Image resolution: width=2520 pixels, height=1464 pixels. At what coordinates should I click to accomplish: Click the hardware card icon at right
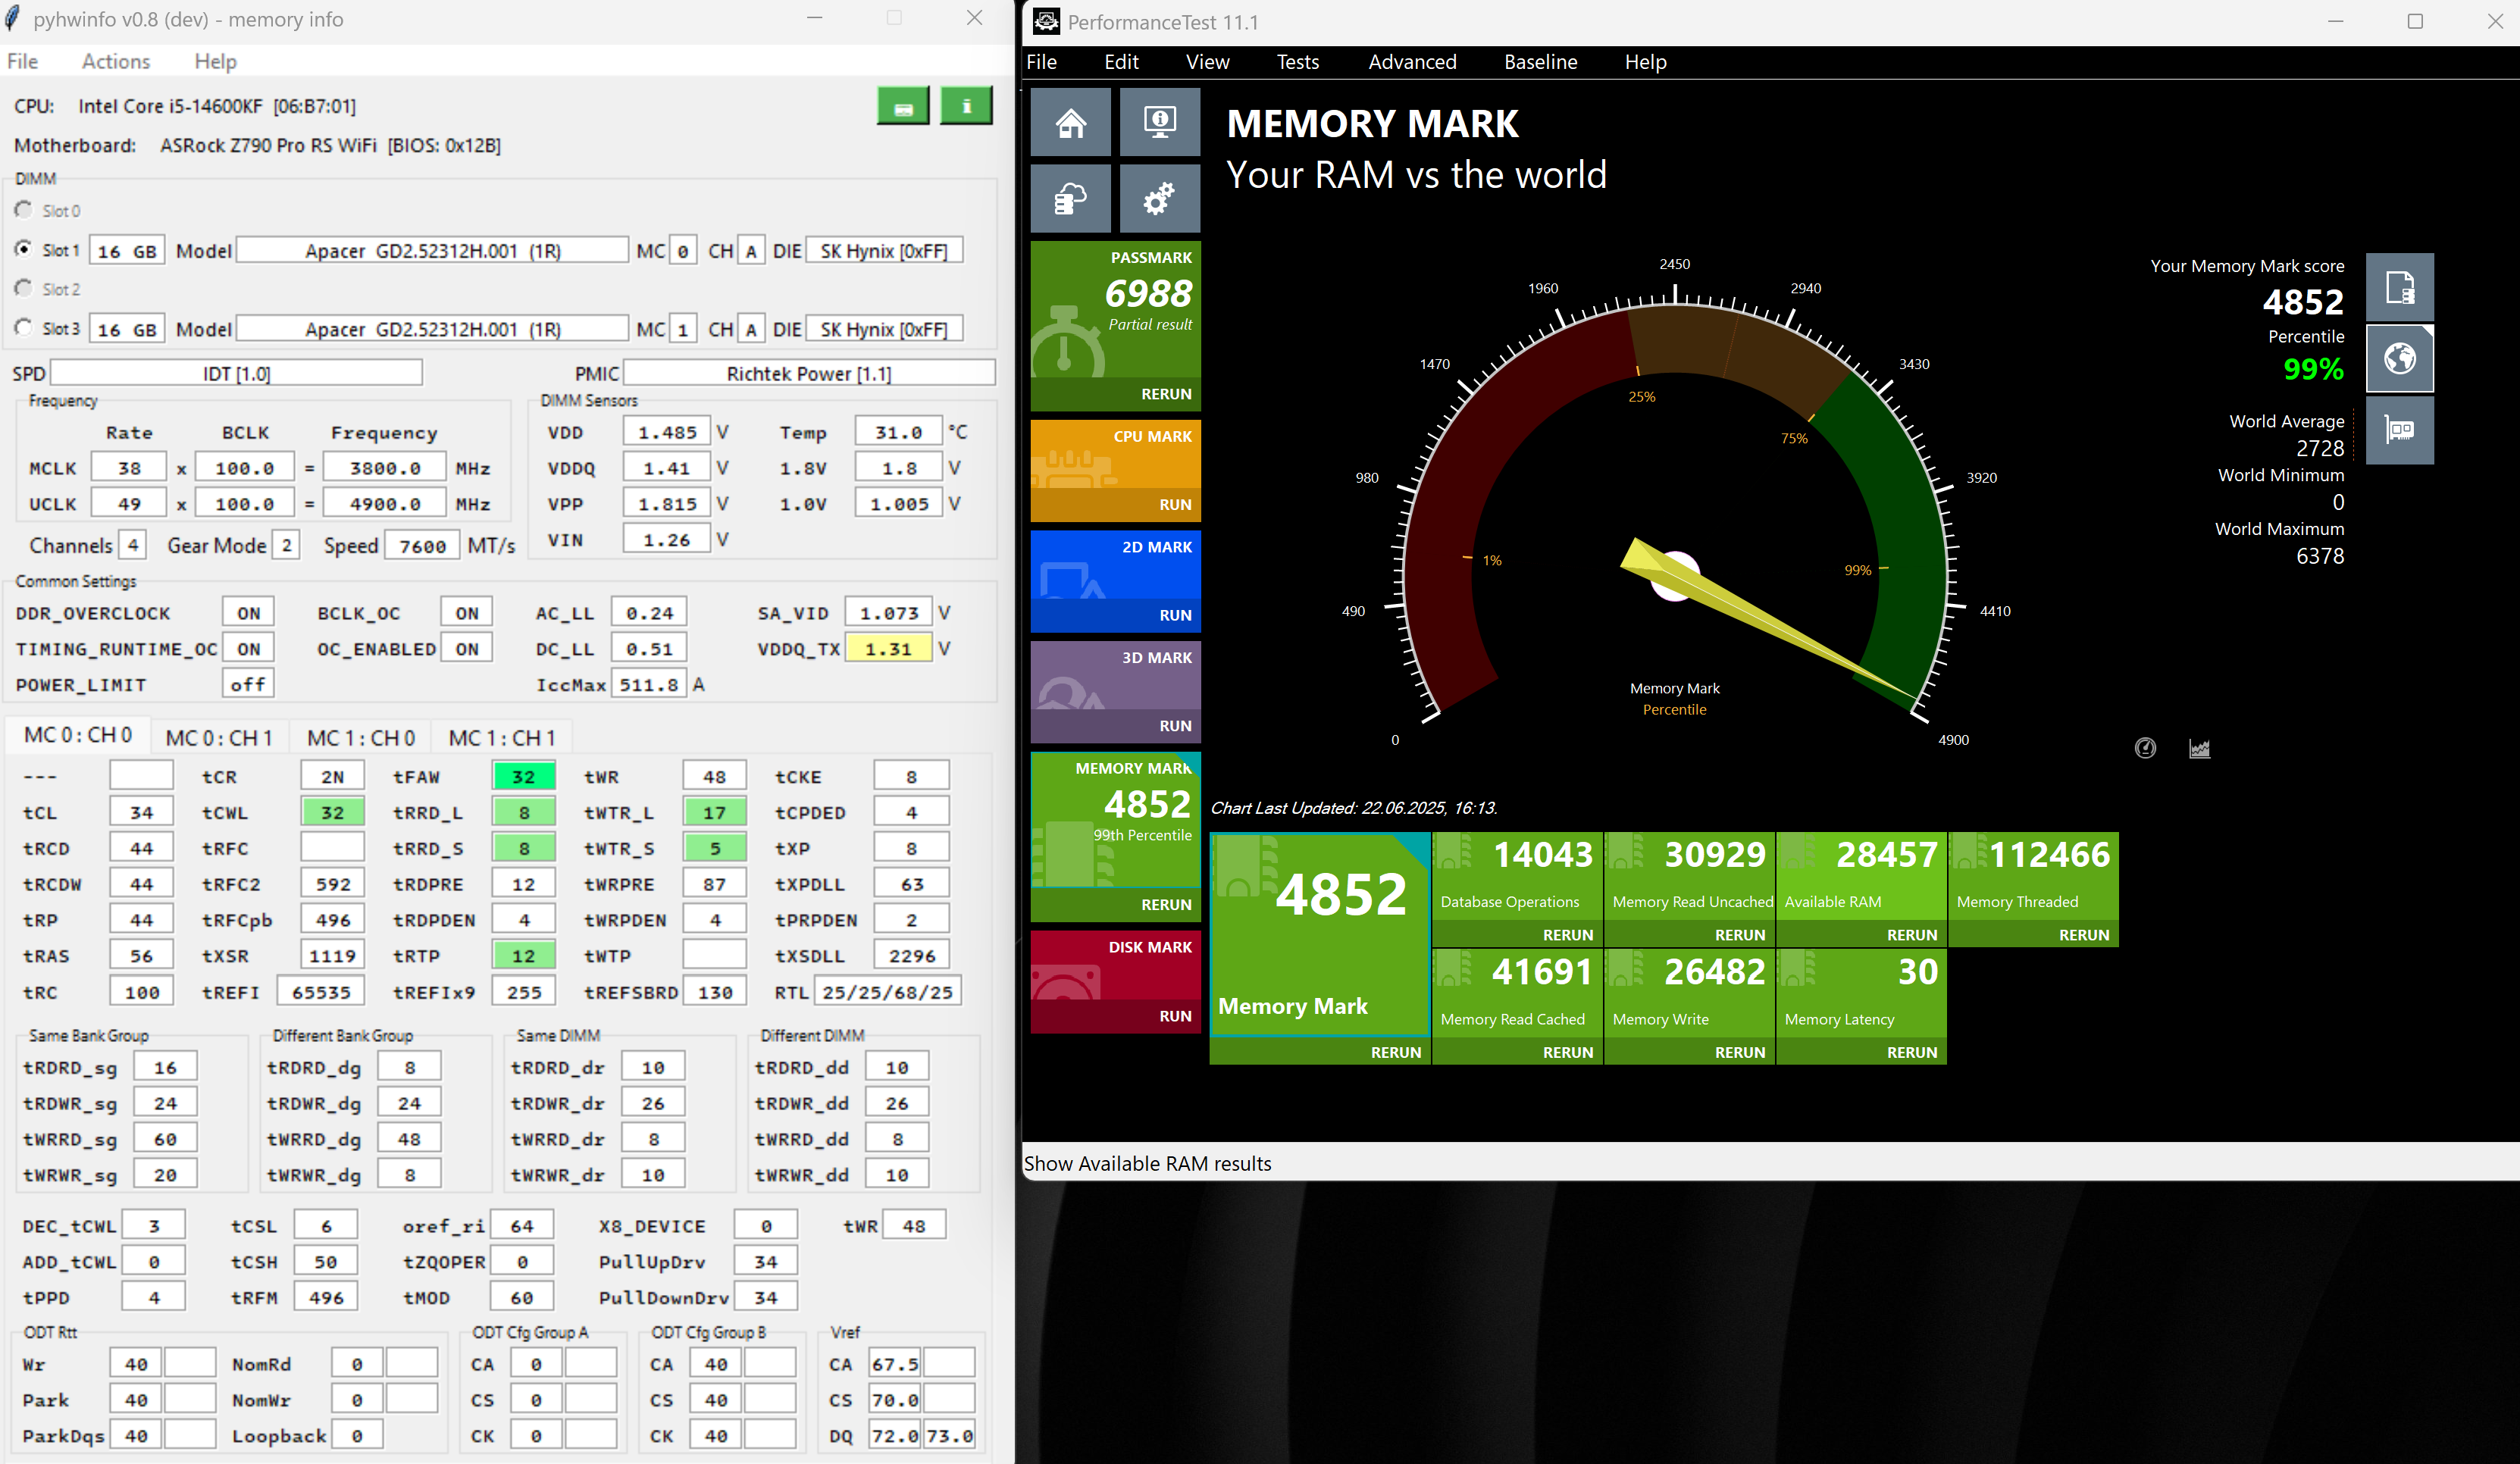pos(2399,430)
